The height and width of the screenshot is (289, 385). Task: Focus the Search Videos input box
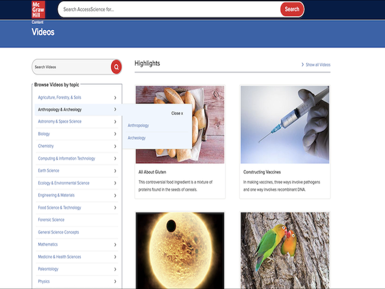(x=71, y=67)
